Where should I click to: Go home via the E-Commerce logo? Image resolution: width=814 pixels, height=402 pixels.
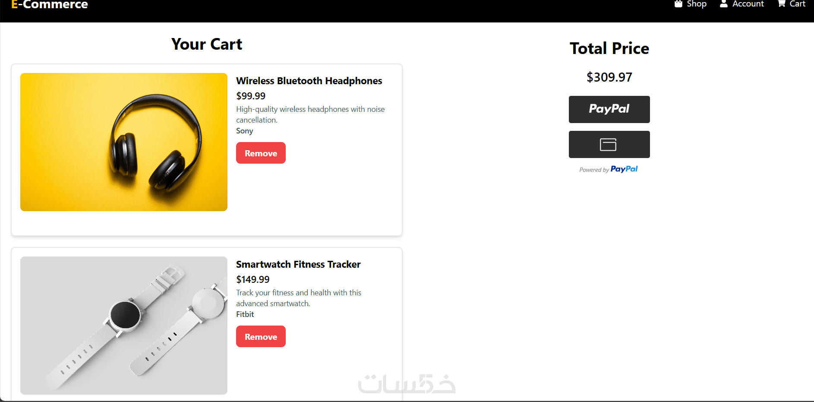pyautogui.click(x=50, y=5)
